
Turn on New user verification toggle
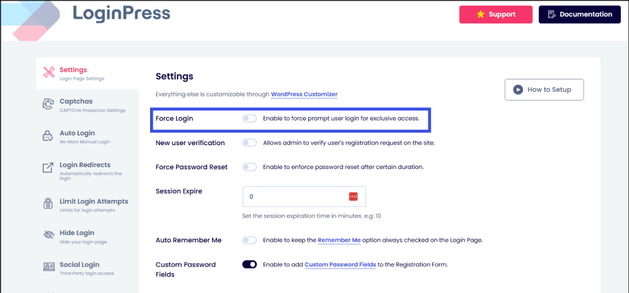(249, 143)
